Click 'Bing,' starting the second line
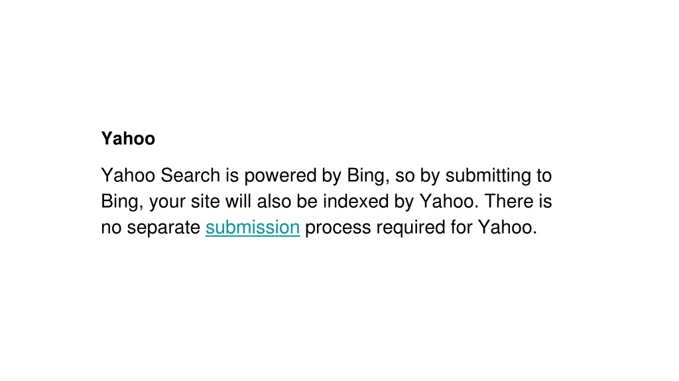Screen dimensions: 679x381 click(x=122, y=202)
